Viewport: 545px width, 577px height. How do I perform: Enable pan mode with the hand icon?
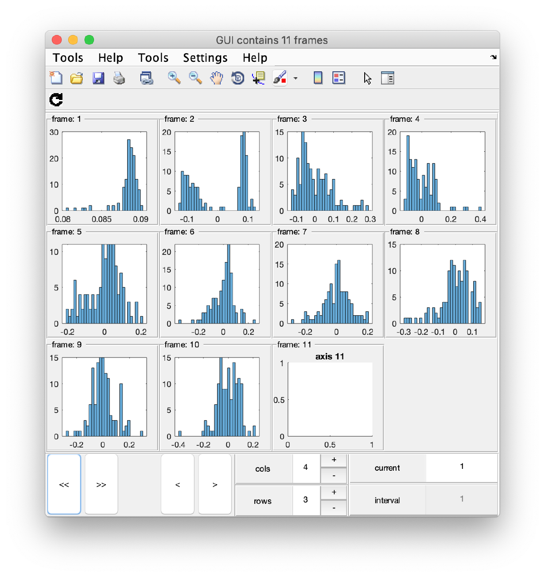click(217, 78)
